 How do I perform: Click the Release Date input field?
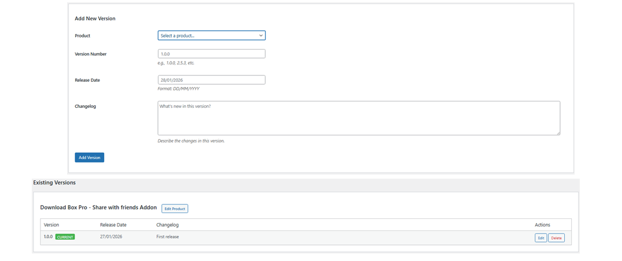[x=211, y=80]
